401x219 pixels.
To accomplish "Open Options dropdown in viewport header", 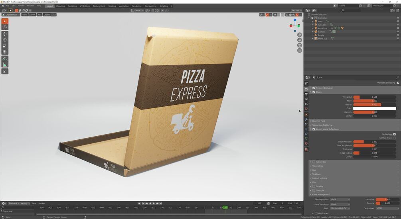I will tap(296, 10).
